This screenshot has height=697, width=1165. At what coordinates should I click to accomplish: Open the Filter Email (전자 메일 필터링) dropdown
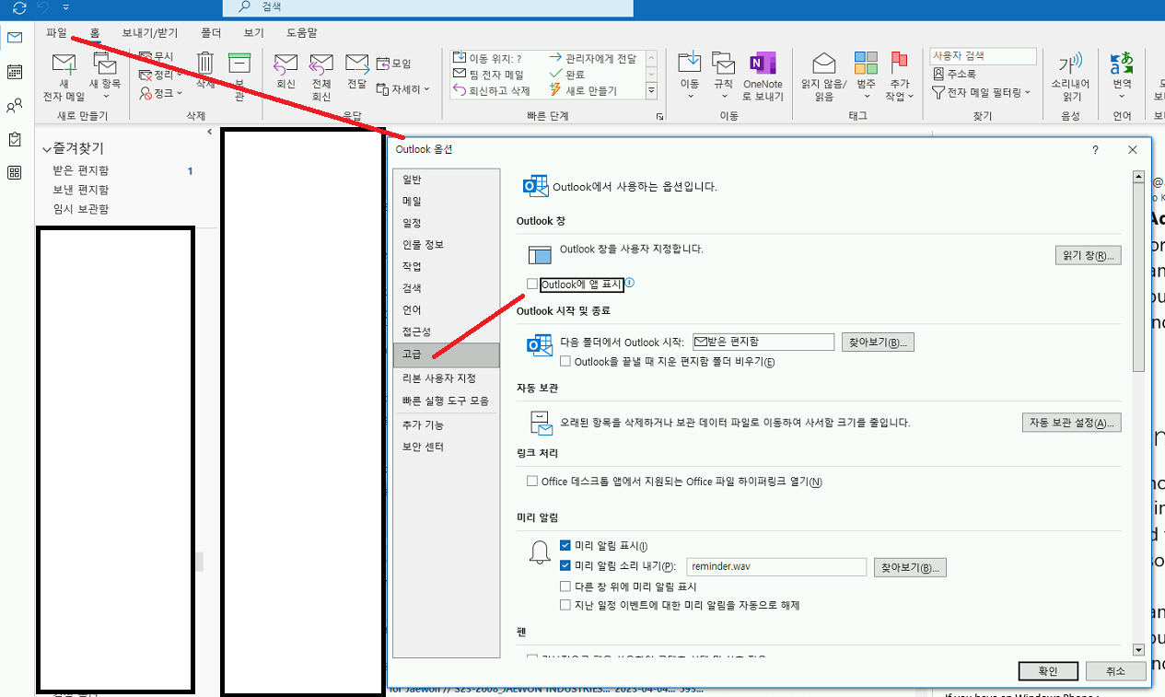(982, 93)
